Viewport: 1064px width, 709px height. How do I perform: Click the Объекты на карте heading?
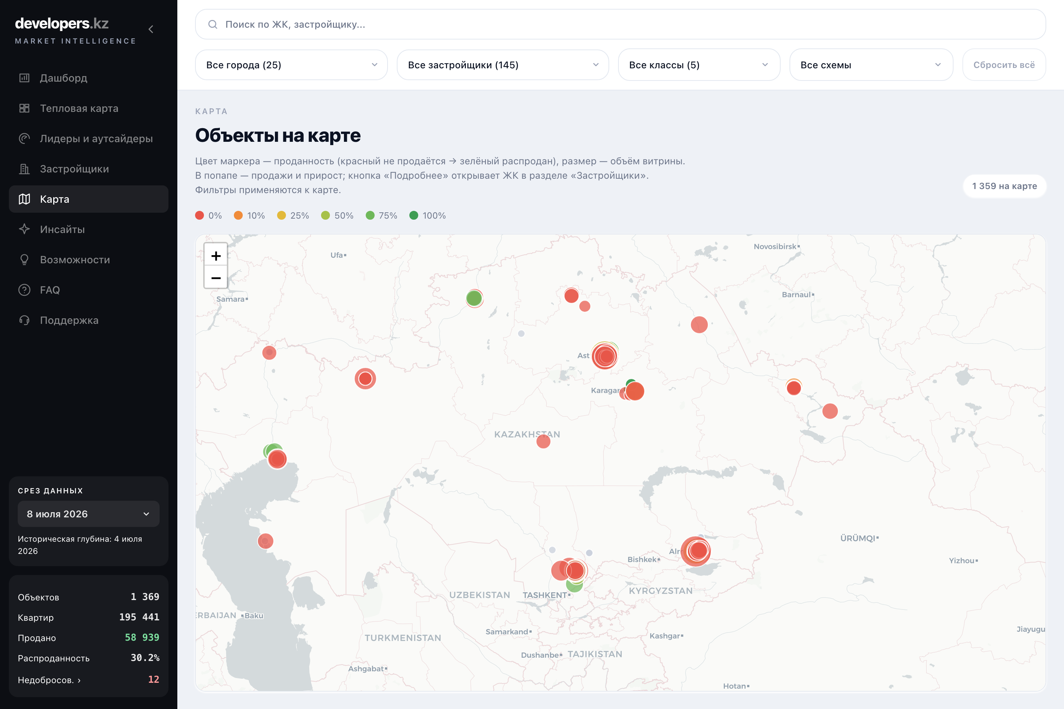(x=278, y=135)
